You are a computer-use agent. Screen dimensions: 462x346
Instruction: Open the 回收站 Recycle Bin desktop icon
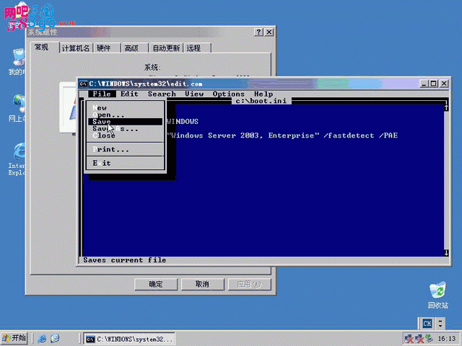(x=438, y=295)
